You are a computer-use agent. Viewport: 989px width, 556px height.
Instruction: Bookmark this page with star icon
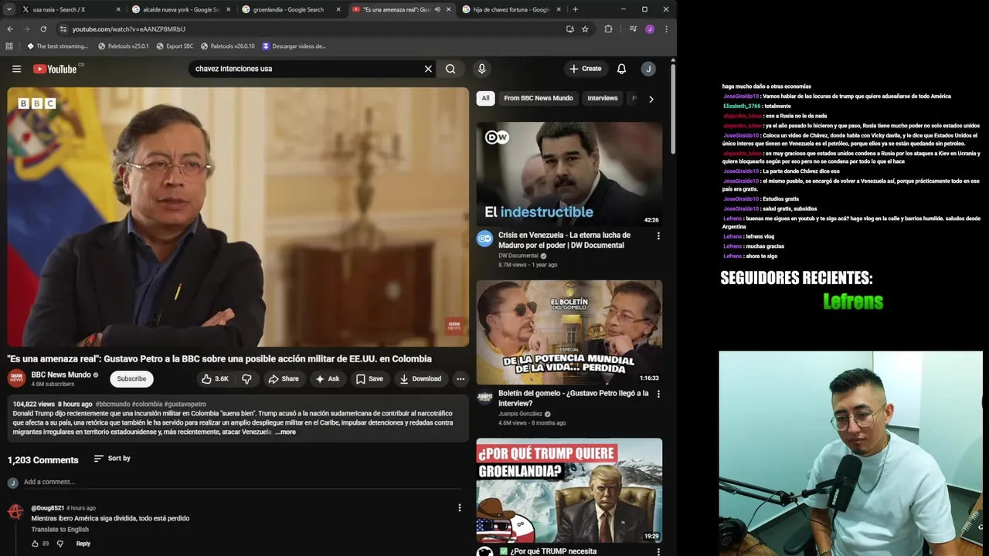click(585, 29)
